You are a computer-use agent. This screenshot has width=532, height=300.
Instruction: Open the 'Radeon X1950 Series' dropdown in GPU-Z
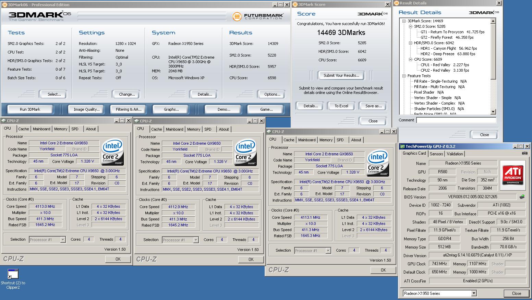473,293
